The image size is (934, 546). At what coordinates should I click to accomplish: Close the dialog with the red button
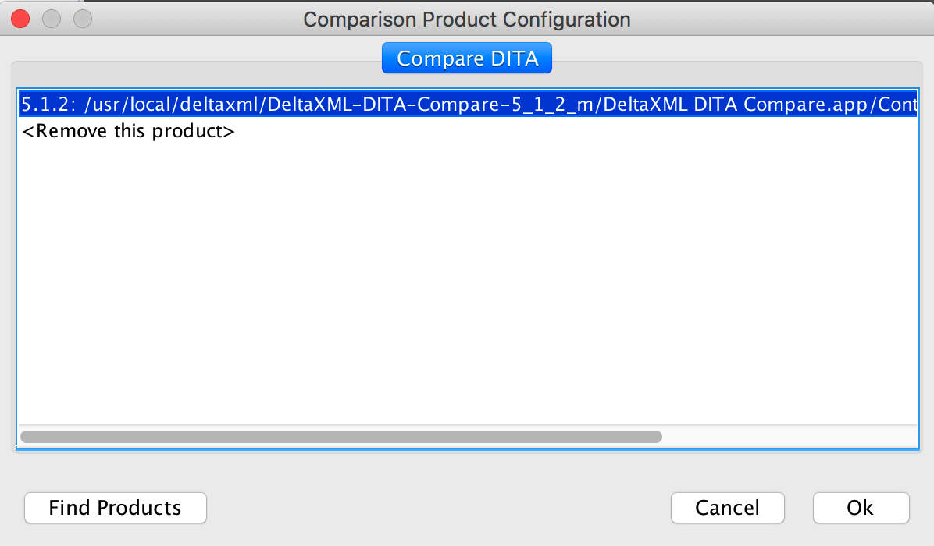coord(21,19)
